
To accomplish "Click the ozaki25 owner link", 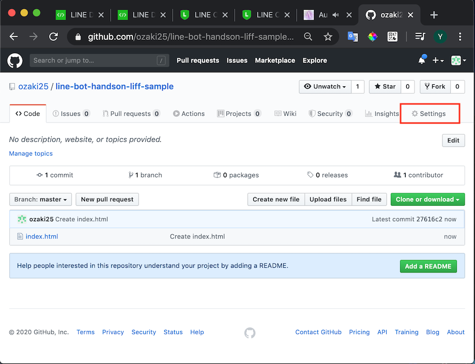I will click(x=33, y=87).
